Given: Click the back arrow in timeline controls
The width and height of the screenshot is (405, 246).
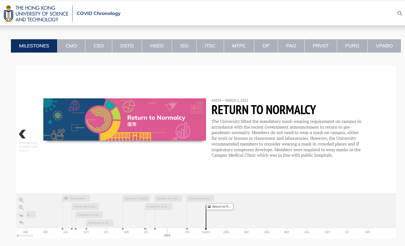Looking at the screenshot, I should click(x=21, y=223).
